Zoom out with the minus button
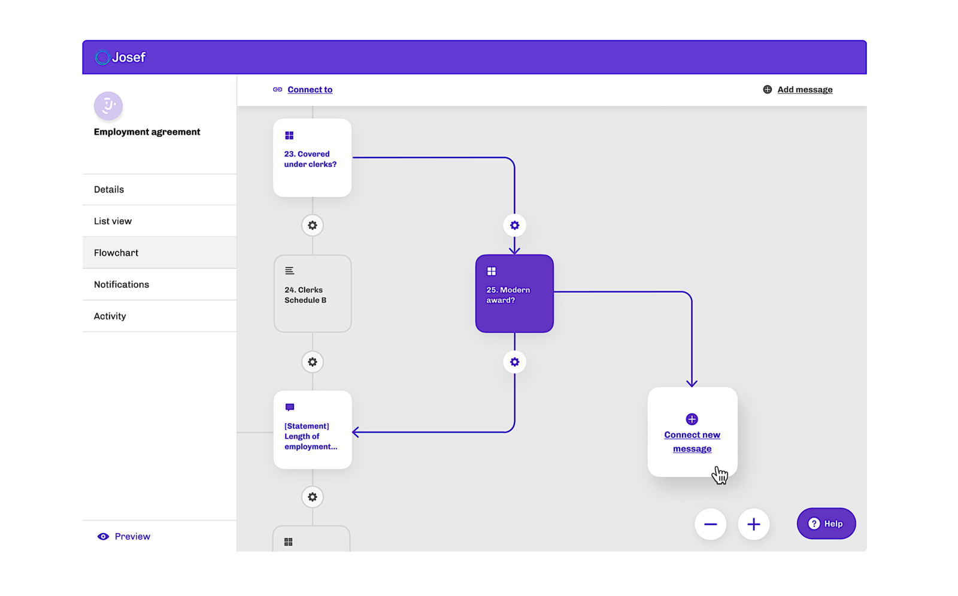Image resolution: width=958 pixels, height=596 pixels. coord(711,524)
